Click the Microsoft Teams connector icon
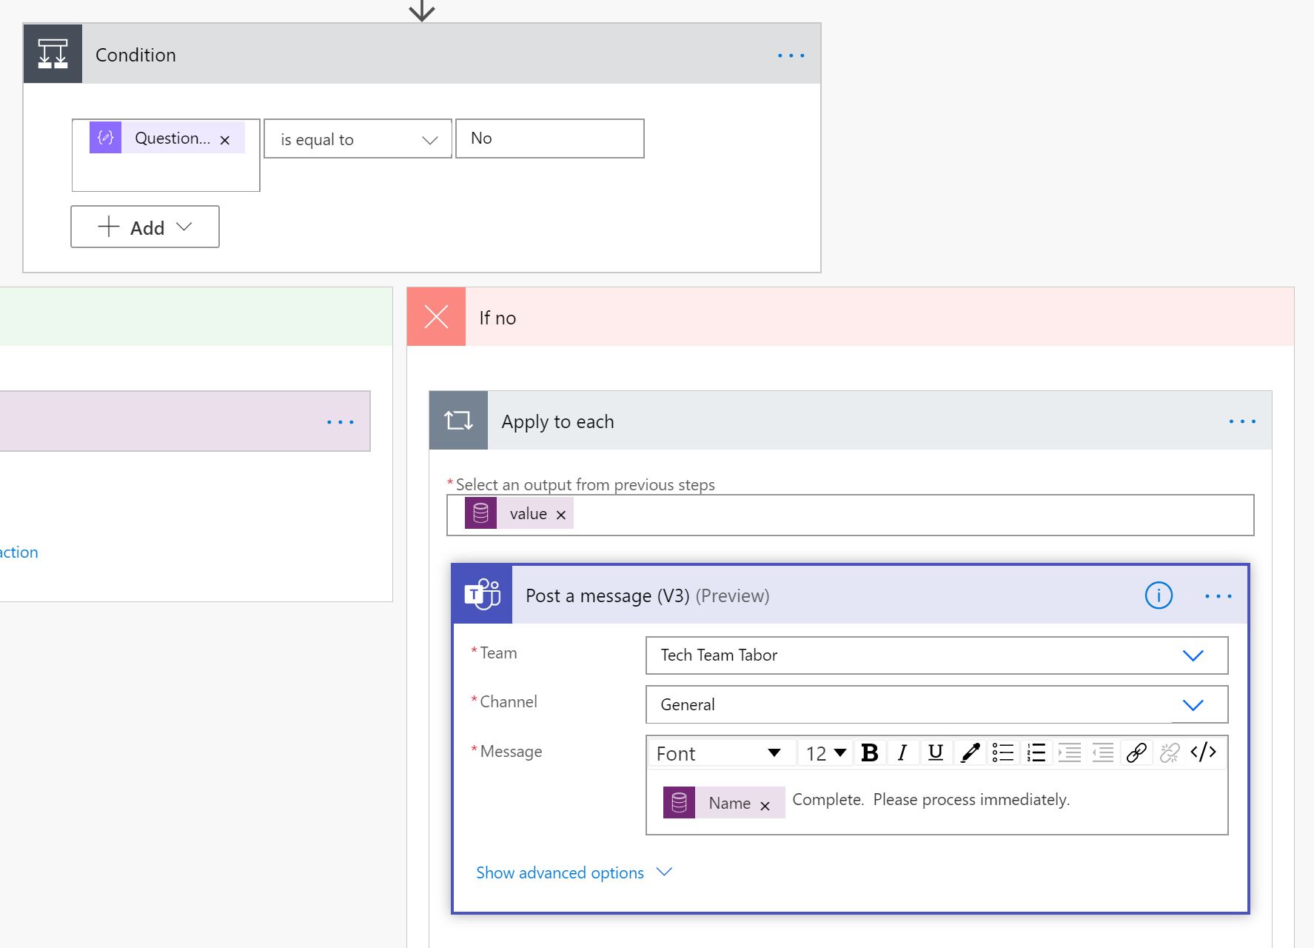1314x948 pixels. point(482,594)
